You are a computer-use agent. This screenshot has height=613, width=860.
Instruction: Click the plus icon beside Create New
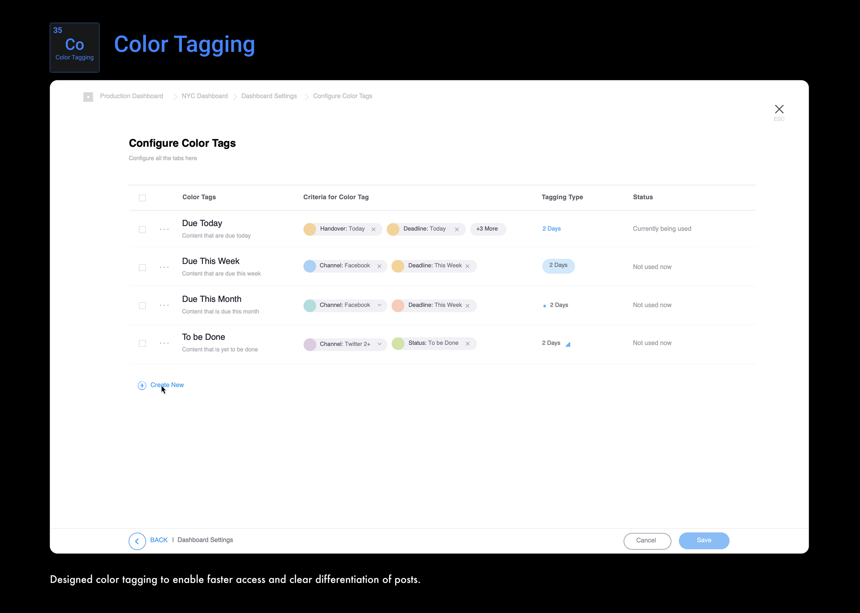[x=142, y=385]
